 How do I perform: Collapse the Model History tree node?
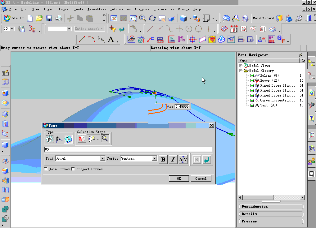tap(241, 71)
